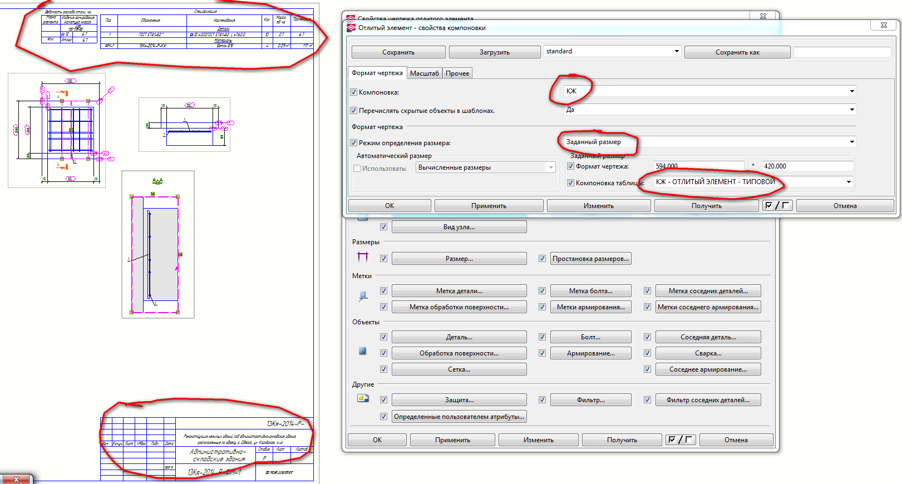Switch to the Масштаб tab
902x484 pixels.
[424, 73]
